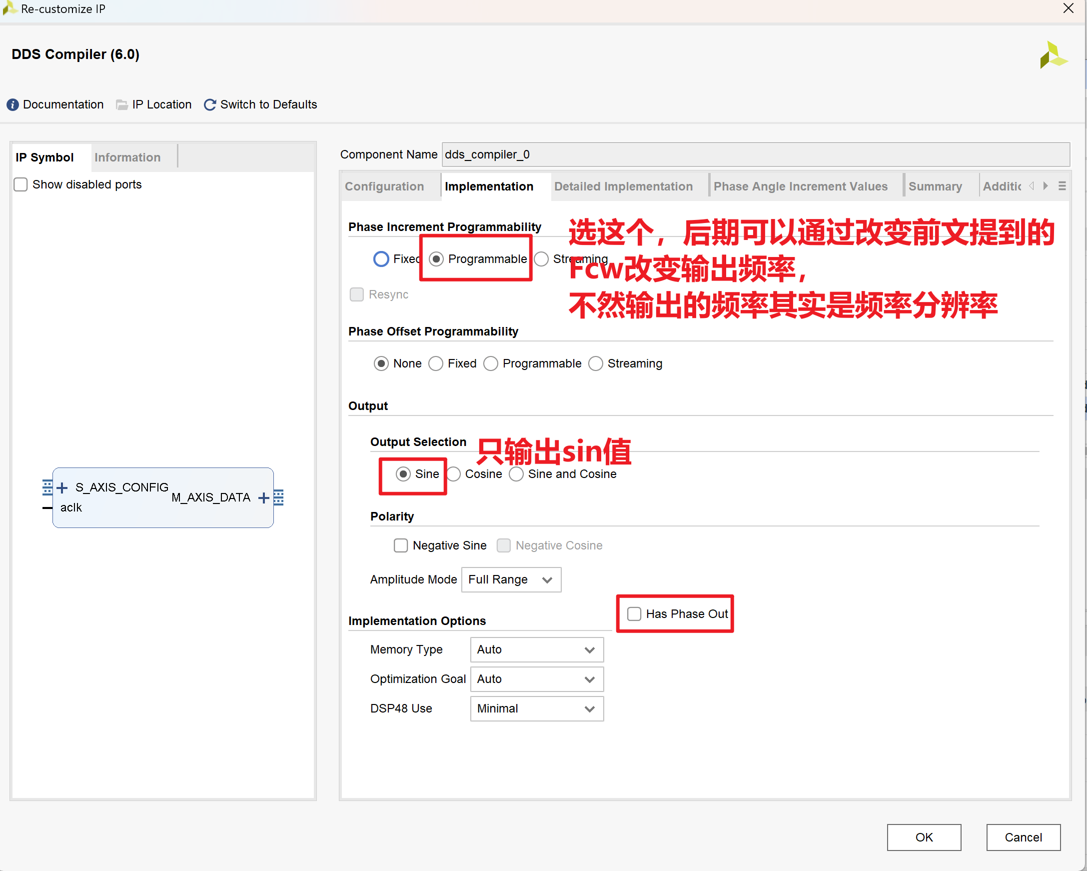Select Sine and Cosine output option
The width and height of the screenshot is (1087, 871).
[x=516, y=474]
